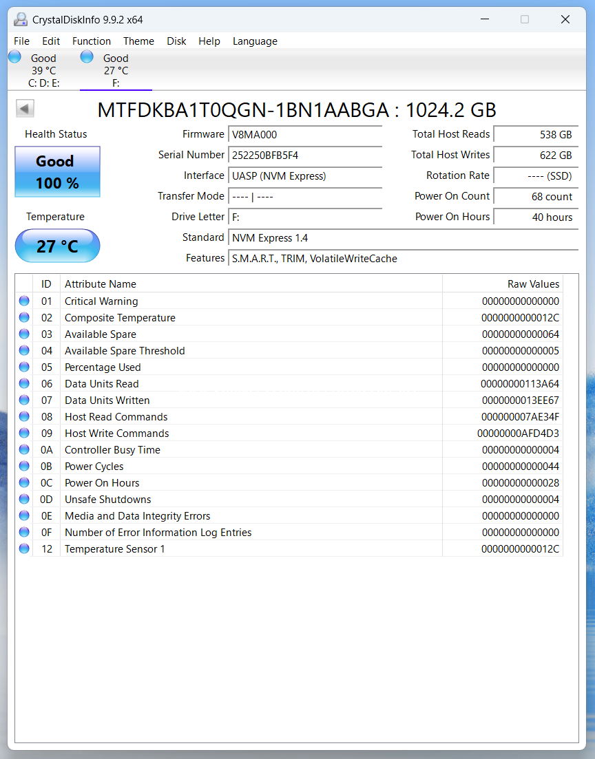Click the Serial Number field 252250BFB5F4
This screenshot has width=595, height=759.
[305, 156]
